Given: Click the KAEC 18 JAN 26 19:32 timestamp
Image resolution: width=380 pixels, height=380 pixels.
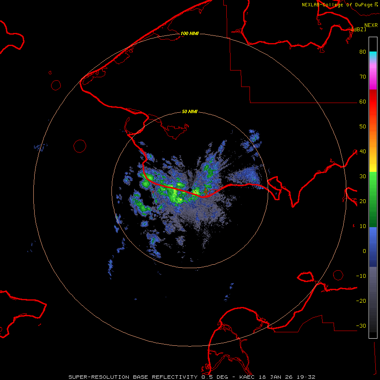Looking at the screenshot, I should [x=277, y=377].
